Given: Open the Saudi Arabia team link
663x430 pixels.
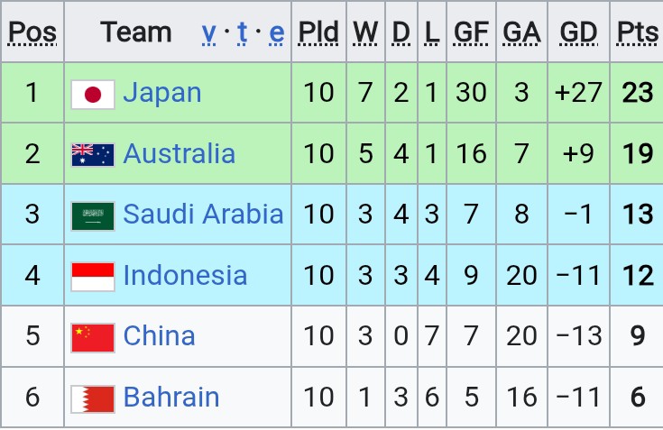Looking at the screenshot, I should point(203,214).
